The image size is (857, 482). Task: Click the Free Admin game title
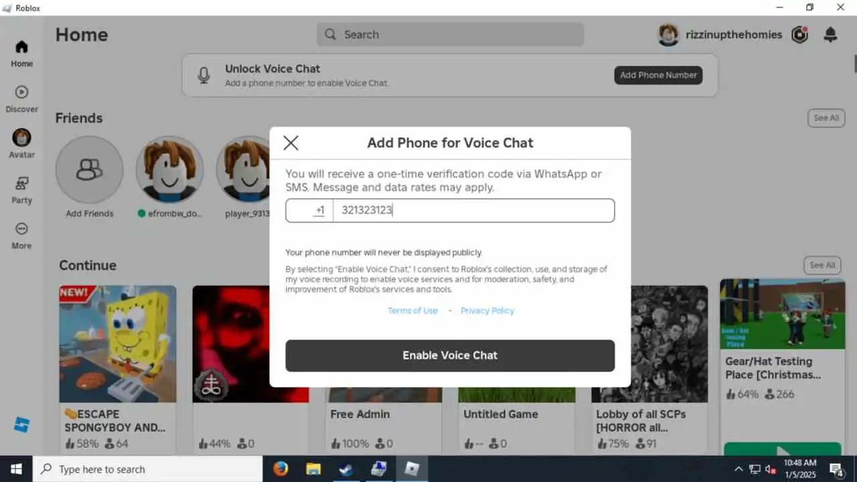click(360, 414)
